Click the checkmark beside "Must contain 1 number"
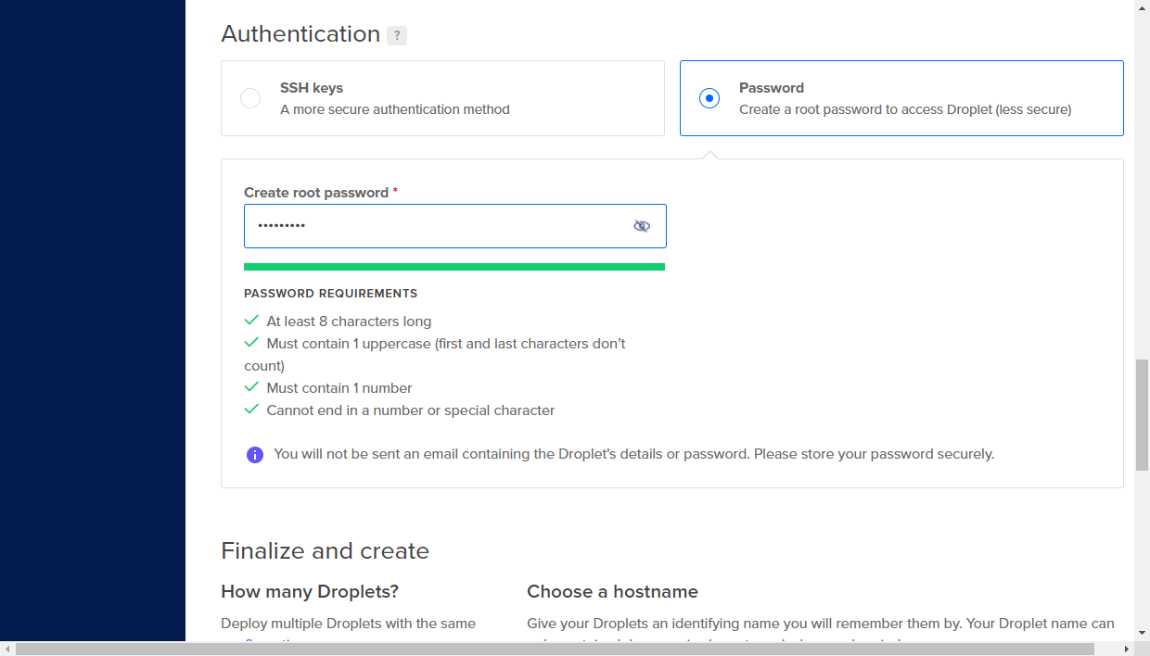This screenshot has width=1150, height=656. [x=251, y=387]
